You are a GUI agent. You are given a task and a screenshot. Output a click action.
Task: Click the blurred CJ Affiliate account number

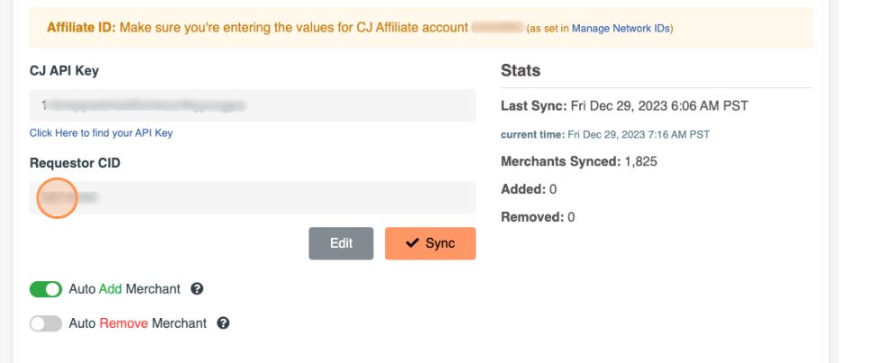(497, 28)
